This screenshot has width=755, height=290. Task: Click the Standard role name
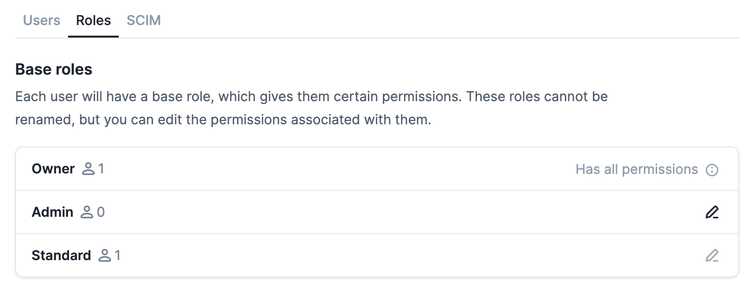pos(61,255)
